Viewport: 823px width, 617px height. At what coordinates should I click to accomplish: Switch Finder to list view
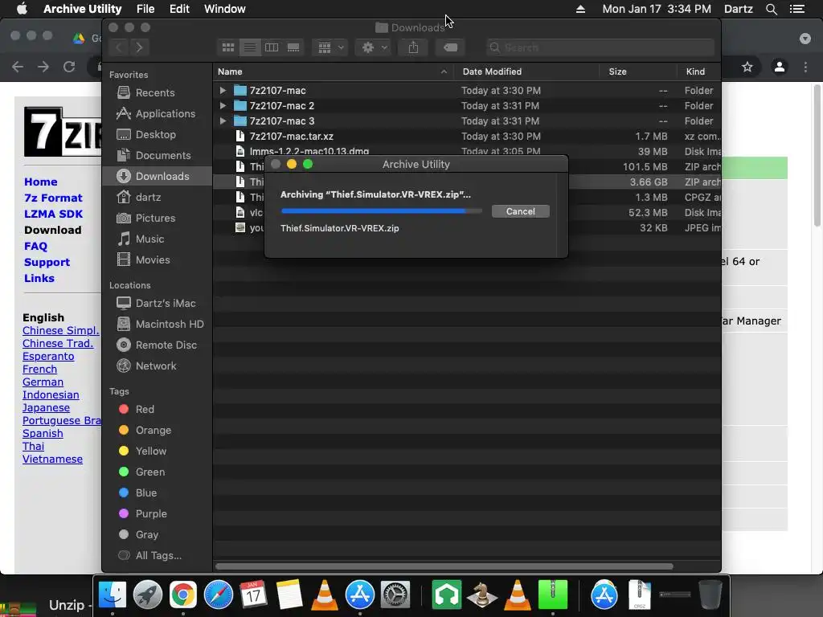[x=250, y=47]
